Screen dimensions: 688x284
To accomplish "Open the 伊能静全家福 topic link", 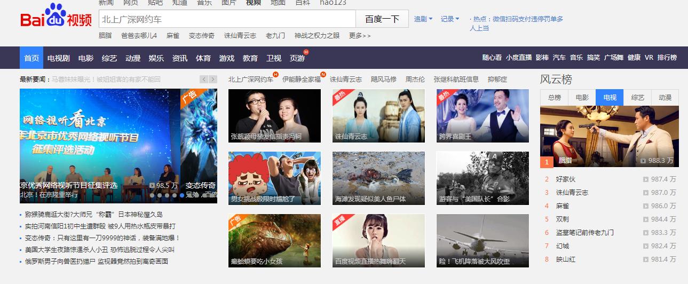I will pos(302,79).
